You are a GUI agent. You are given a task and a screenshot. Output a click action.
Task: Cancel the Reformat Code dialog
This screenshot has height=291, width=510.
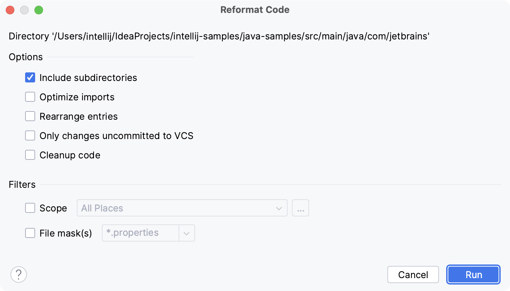[x=413, y=275]
